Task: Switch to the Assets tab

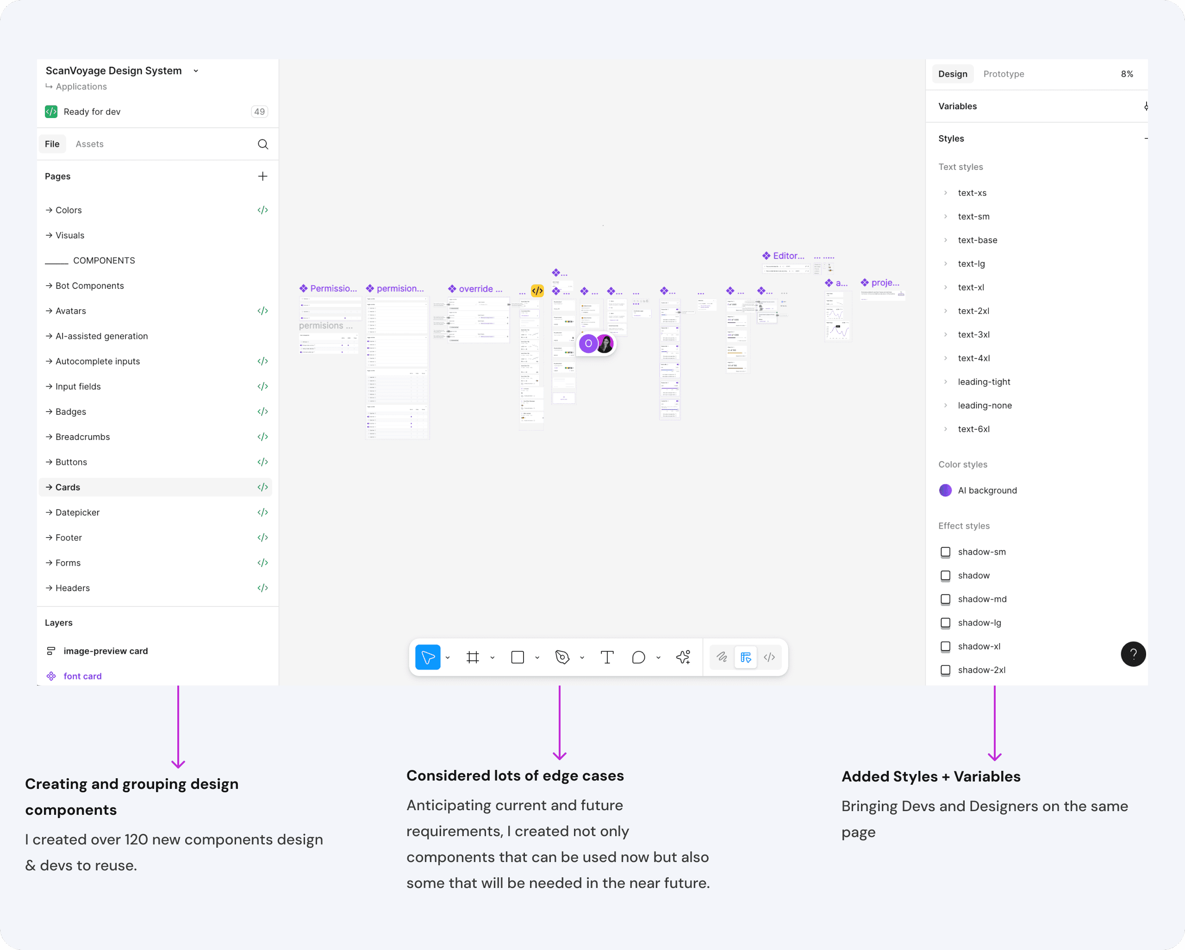Action: click(90, 144)
